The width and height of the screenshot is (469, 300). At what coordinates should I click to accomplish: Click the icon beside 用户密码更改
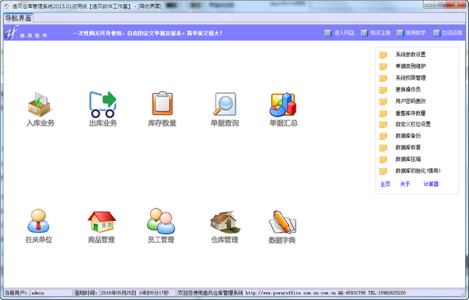click(x=383, y=102)
